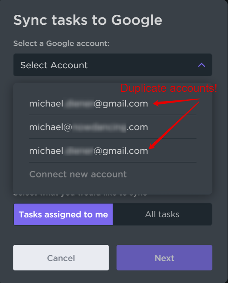Enable Tasks assigned to me sync option
Screen dimensions: 228x283
coord(63,214)
